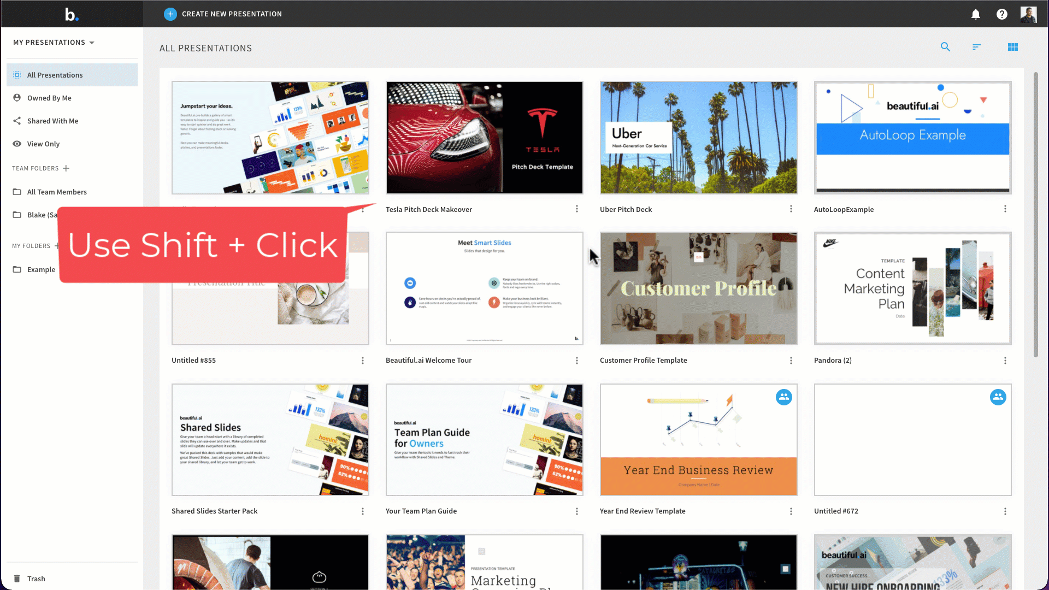
Task: Click the Beautiful.ai Welcome Tour title
Action: pos(428,361)
